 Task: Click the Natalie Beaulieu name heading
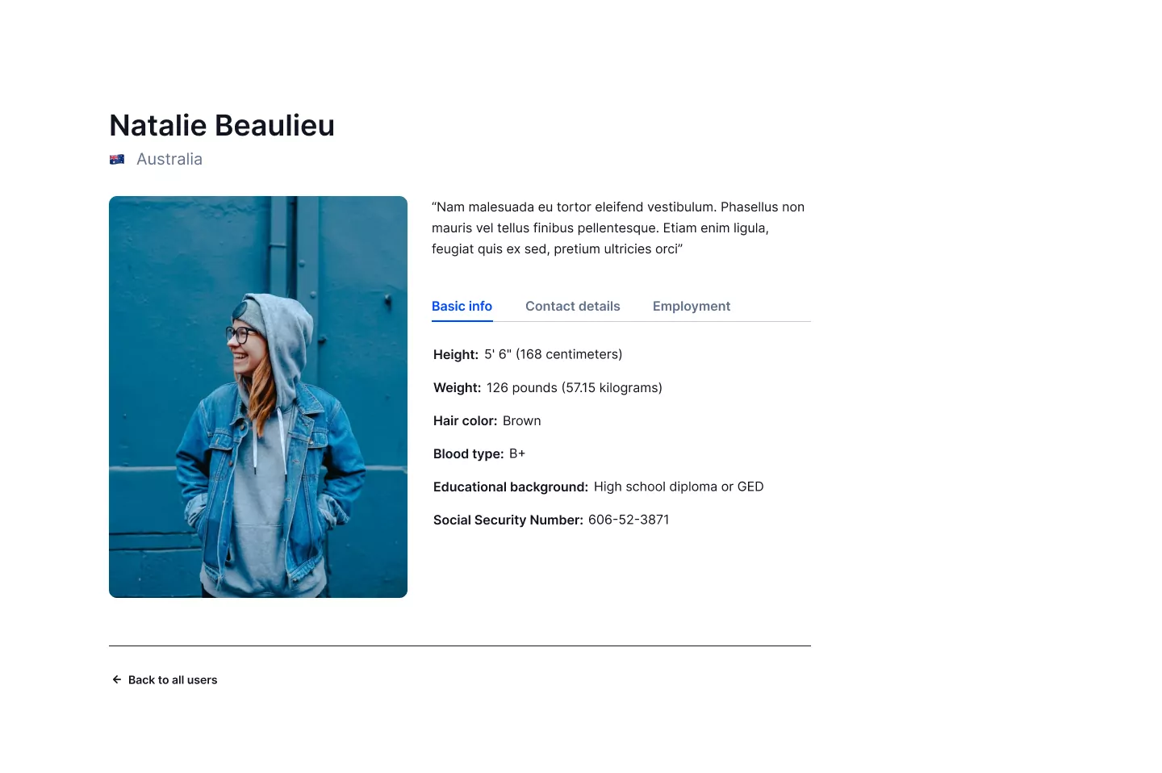click(x=222, y=126)
